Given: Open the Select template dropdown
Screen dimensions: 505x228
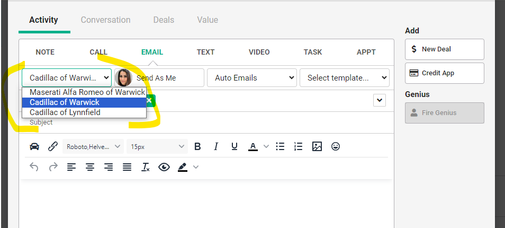Looking at the screenshot, I should point(344,78).
